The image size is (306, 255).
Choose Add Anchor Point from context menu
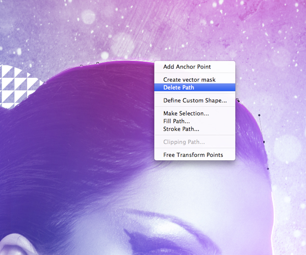[187, 66]
